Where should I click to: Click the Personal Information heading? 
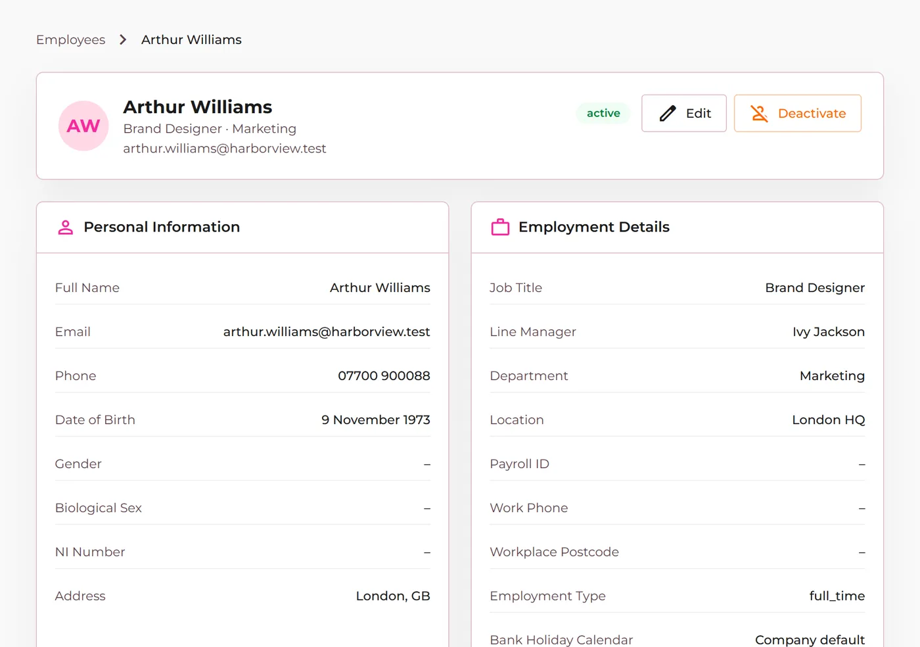coord(162,227)
